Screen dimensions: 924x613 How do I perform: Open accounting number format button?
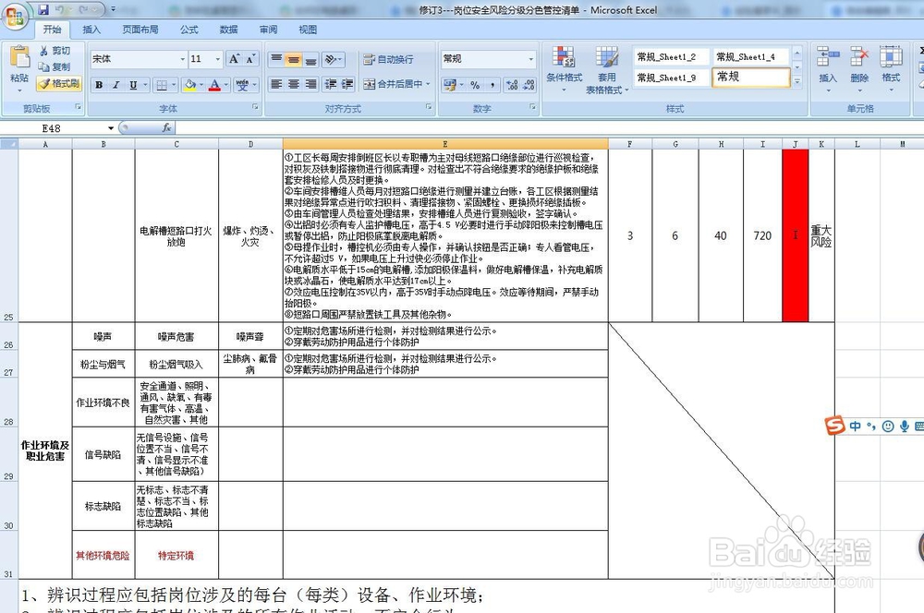click(450, 85)
